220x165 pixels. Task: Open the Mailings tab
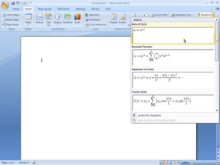tap(81, 9)
